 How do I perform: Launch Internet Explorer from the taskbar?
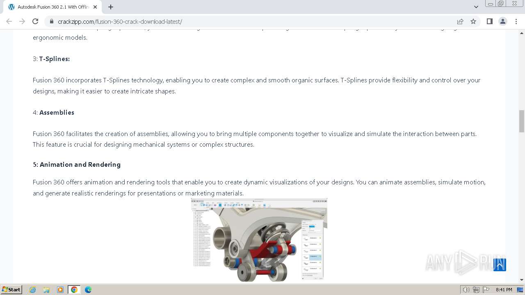[33, 290]
